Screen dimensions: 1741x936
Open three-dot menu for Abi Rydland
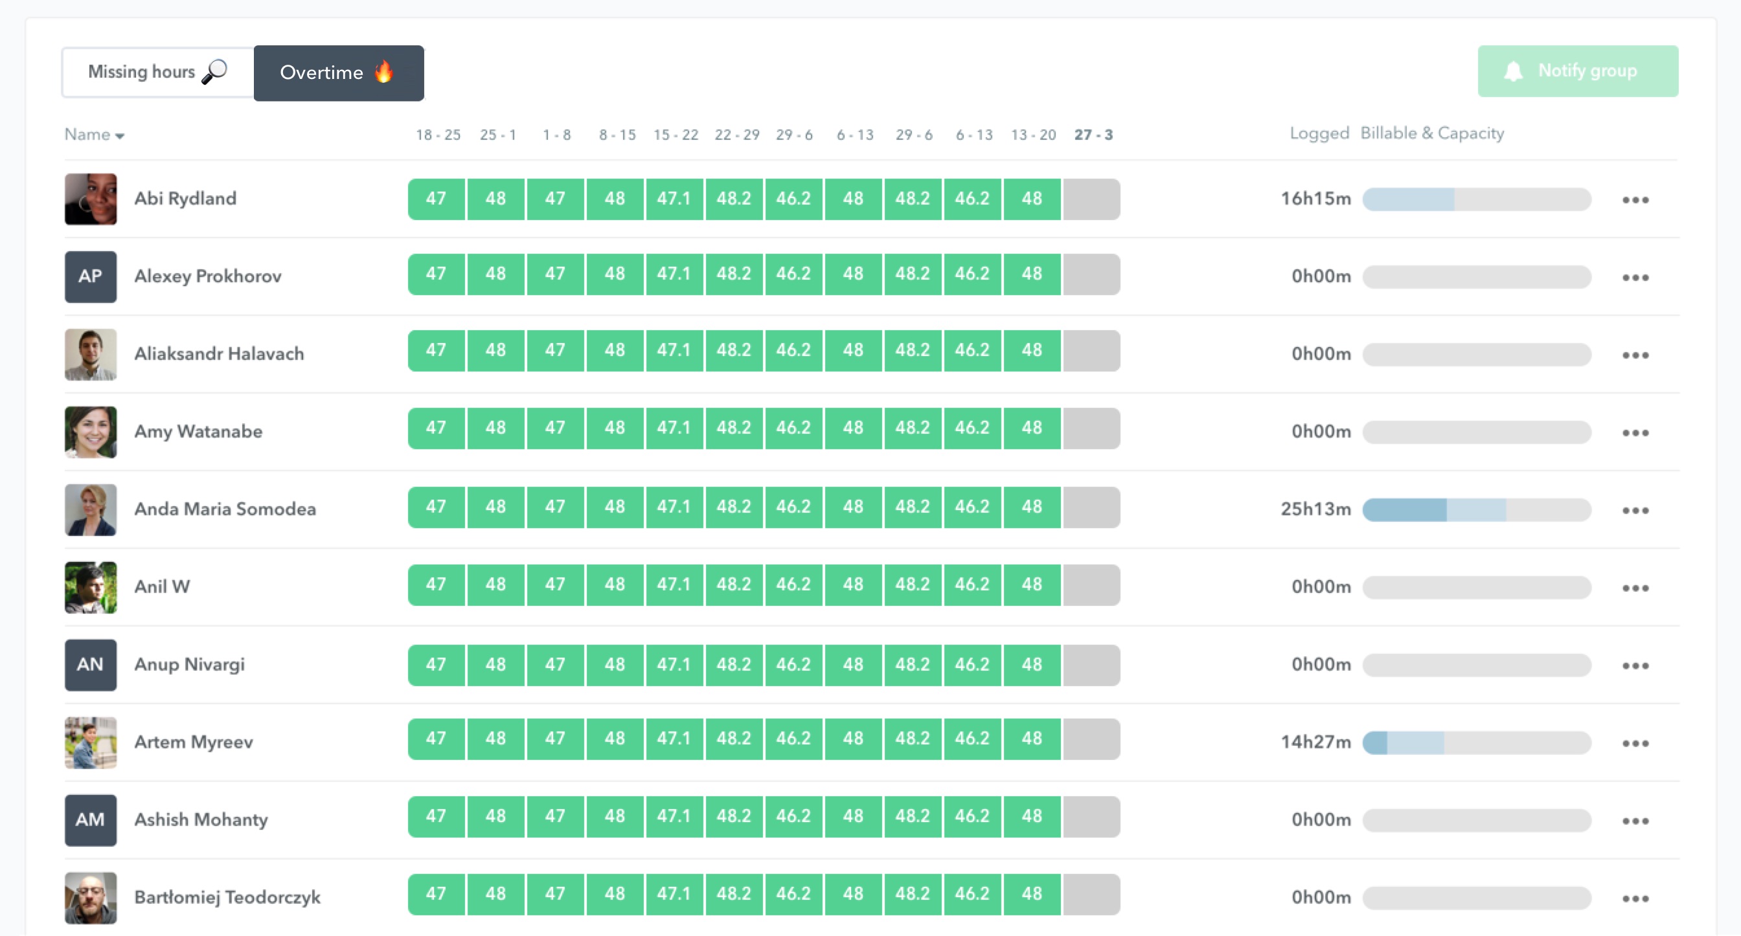pos(1635,200)
